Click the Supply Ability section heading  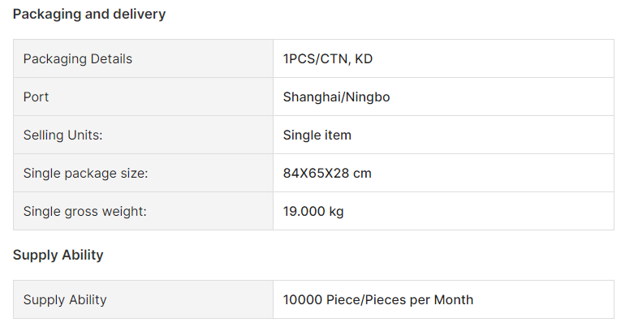pos(58,255)
